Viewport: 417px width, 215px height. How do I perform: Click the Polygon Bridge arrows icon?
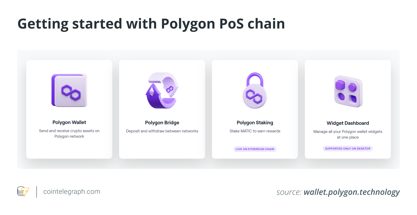pyautogui.click(x=162, y=90)
